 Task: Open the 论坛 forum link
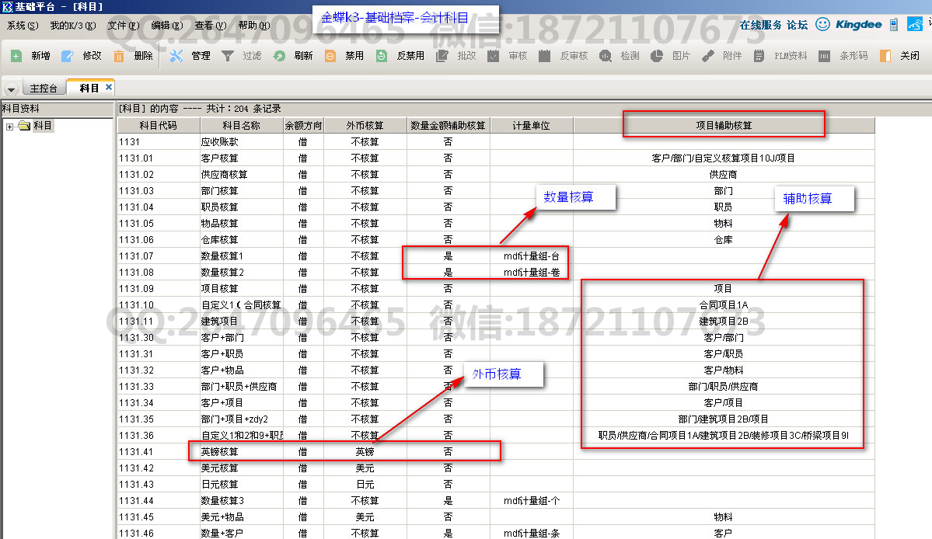coord(797,25)
